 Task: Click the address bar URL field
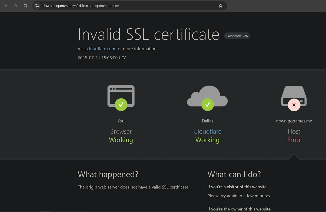coord(130,6)
